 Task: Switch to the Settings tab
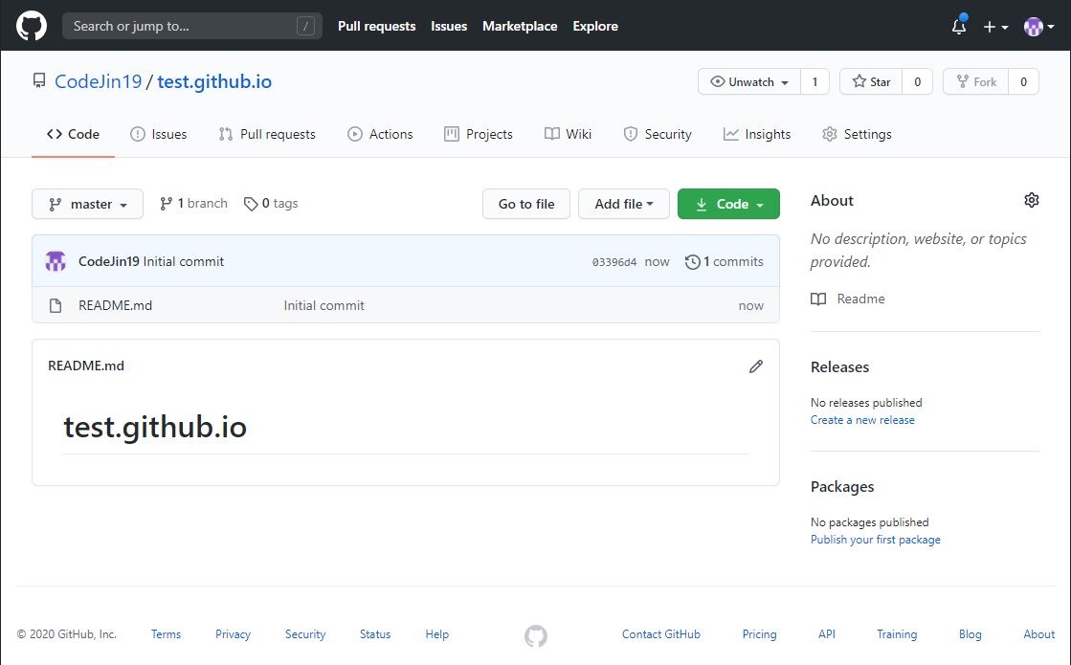858,135
